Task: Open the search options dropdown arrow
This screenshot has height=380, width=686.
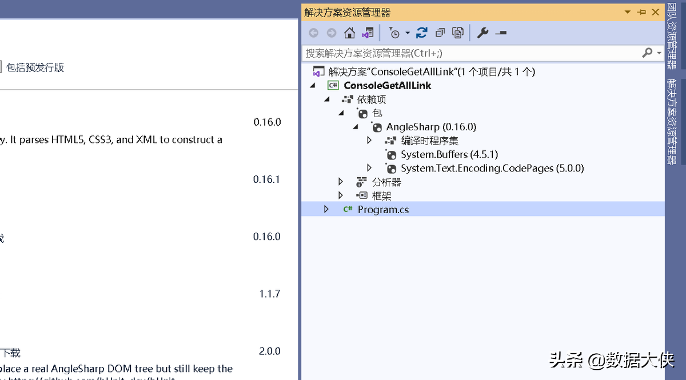Action: (x=659, y=53)
